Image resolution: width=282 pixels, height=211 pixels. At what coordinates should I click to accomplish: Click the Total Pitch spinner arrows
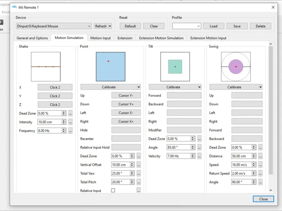point(132,182)
